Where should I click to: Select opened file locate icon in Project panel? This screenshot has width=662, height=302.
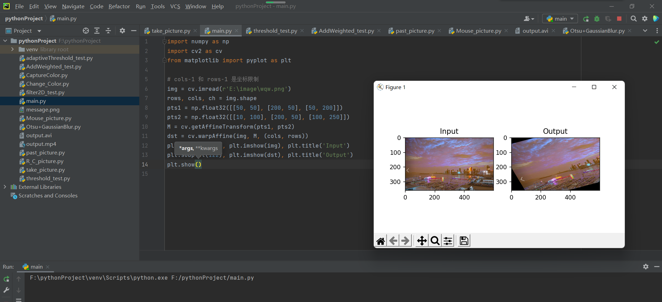pyautogui.click(x=86, y=31)
